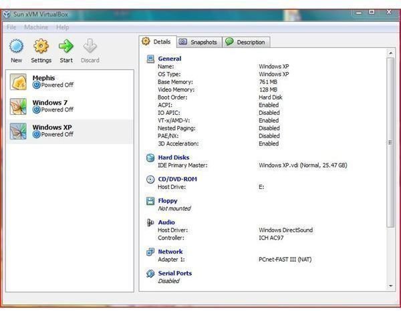Image resolution: width=401 pixels, height=311 pixels.
Task: Minimize the VirtualBox window
Action: (x=358, y=13)
